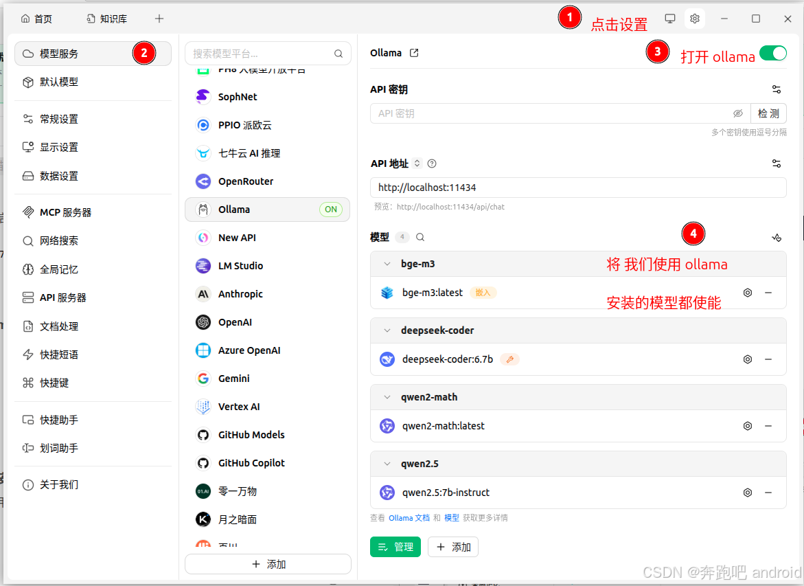Click 添加 button next to 管理
The image size is (804, 586).
(453, 547)
